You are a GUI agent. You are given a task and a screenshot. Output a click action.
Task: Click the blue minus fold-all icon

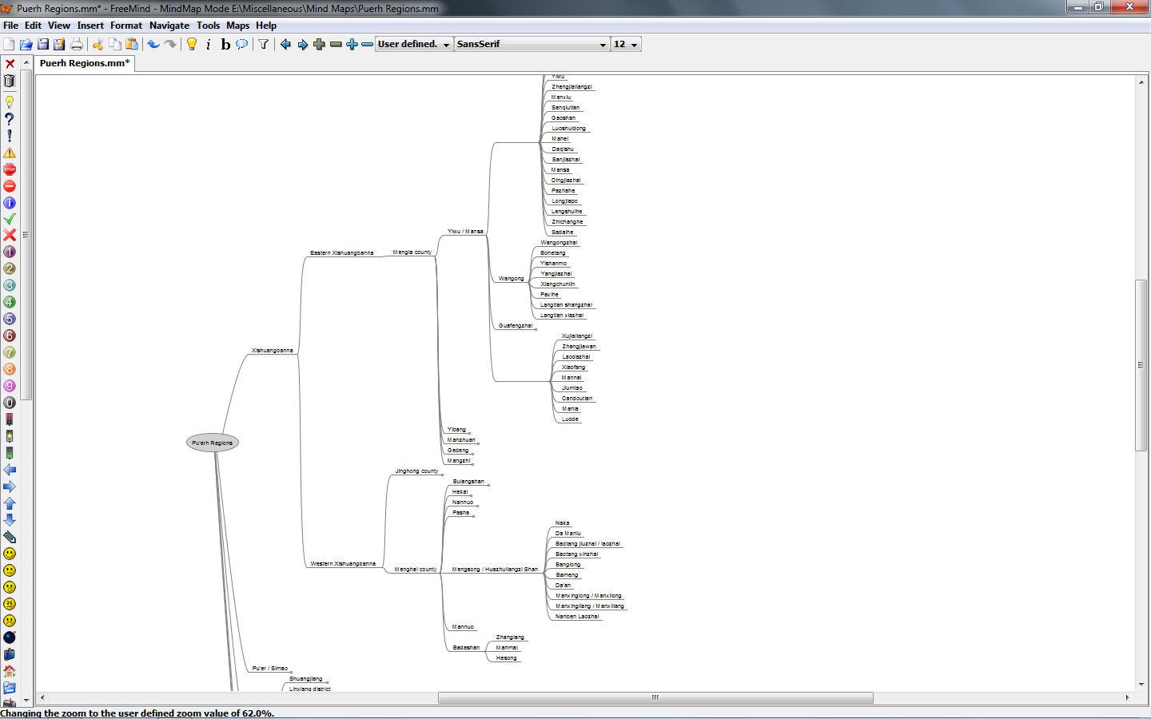[x=367, y=44]
